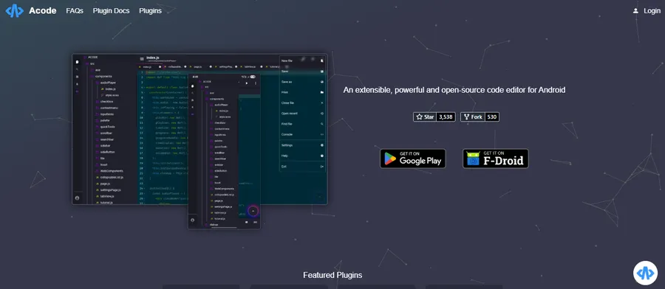
Task: Click the Login link
Action: (647, 11)
